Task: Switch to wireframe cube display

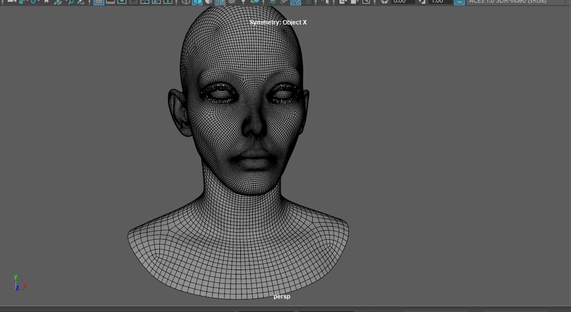Action: click(186, 1)
